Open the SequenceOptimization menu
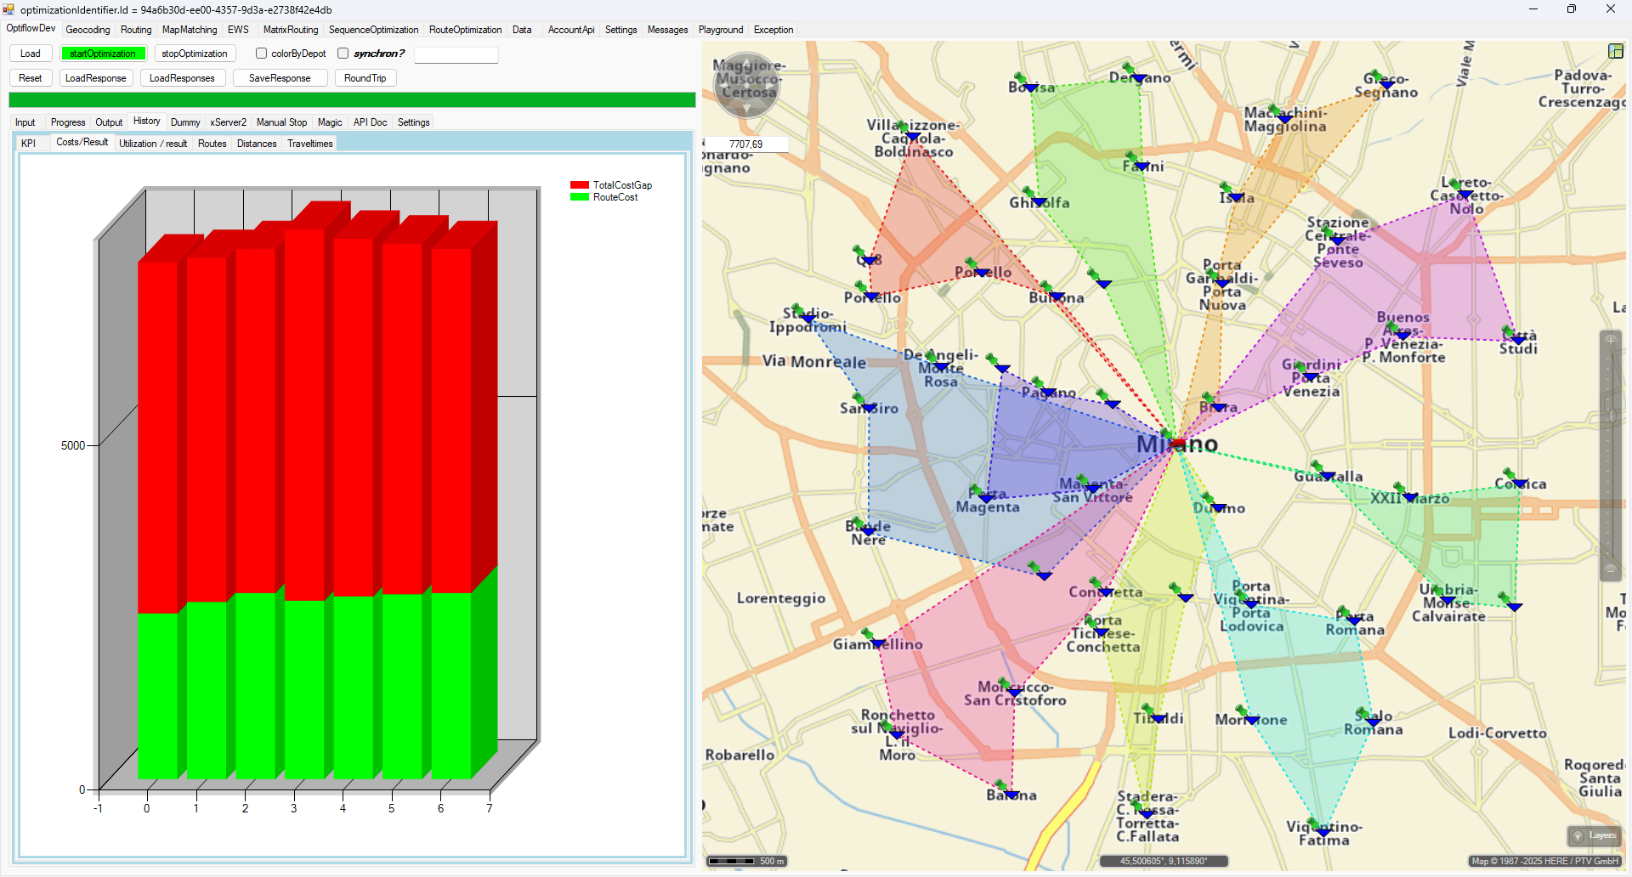 pyautogui.click(x=373, y=30)
